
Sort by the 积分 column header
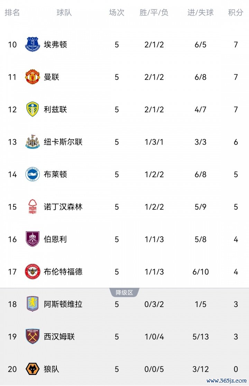coord(236,12)
